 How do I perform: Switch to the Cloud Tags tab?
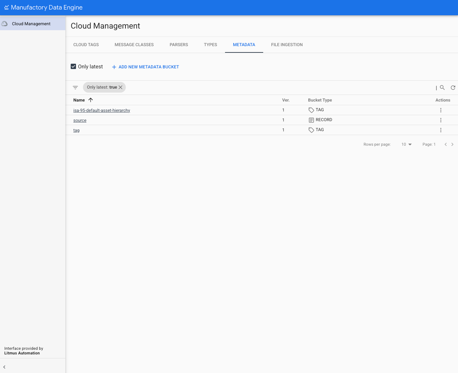pos(86,45)
